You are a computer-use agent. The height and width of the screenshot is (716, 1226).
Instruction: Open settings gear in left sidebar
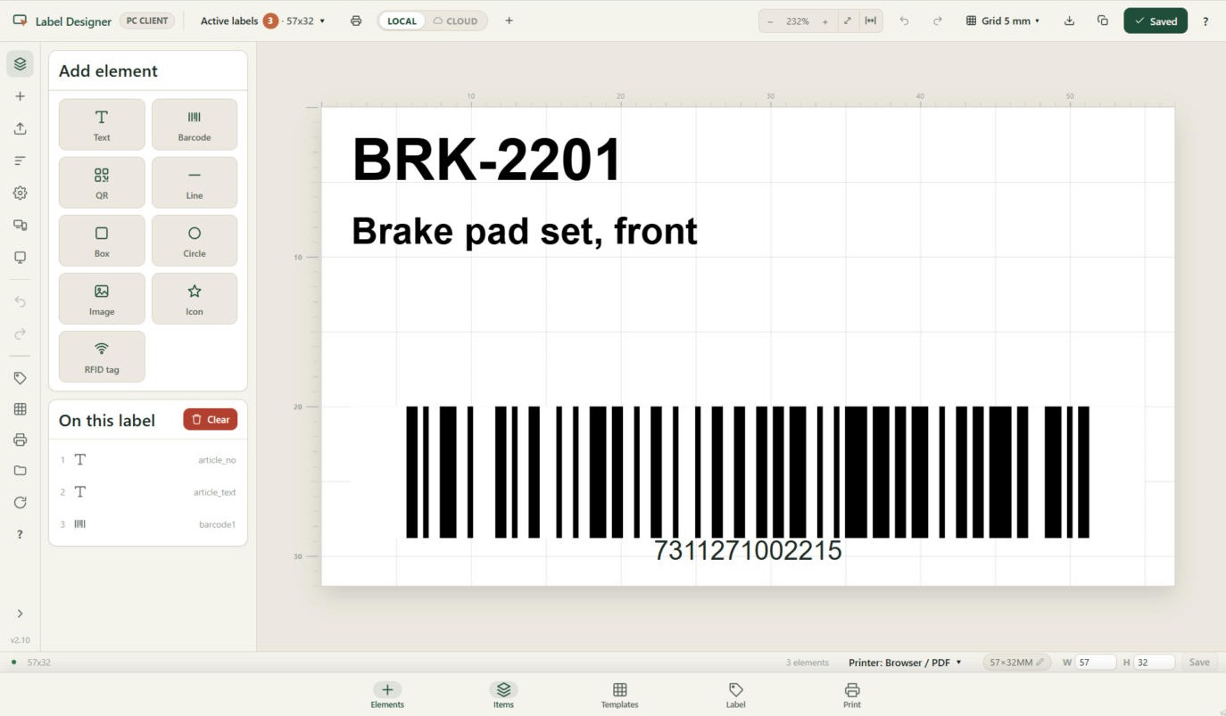point(20,193)
